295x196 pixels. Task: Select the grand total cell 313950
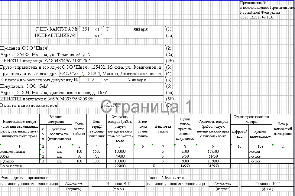click(213, 166)
